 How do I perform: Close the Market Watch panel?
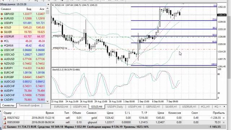pos(48,4)
